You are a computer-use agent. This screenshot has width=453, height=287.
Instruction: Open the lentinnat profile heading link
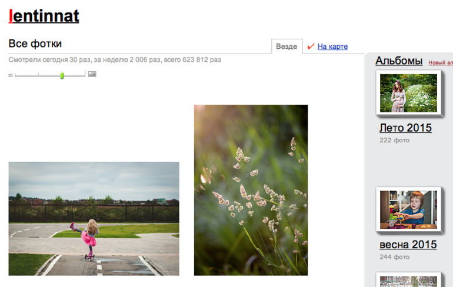click(x=44, y=16)
